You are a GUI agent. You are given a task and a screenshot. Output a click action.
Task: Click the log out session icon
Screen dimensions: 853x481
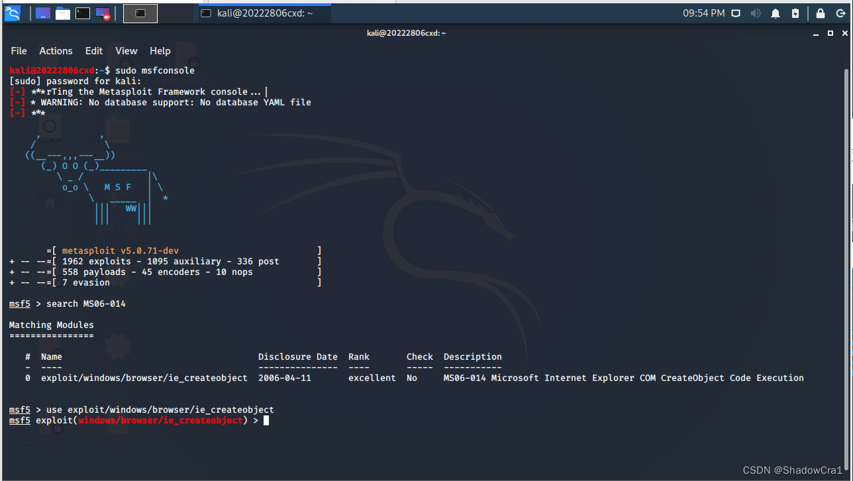click(x=840, y=13)
